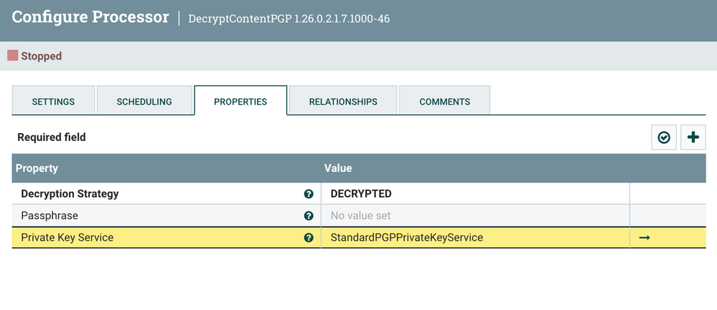Set the Passphrase 'No value set' field
Viewport: 717px width, 310px height.
point(476,215)
